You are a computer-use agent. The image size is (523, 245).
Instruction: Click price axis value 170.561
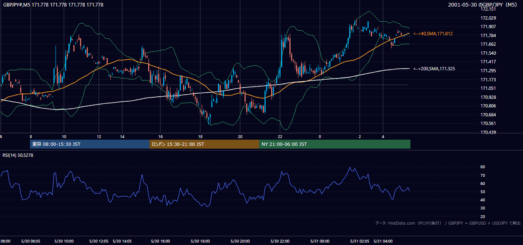(x=488, y=123)
